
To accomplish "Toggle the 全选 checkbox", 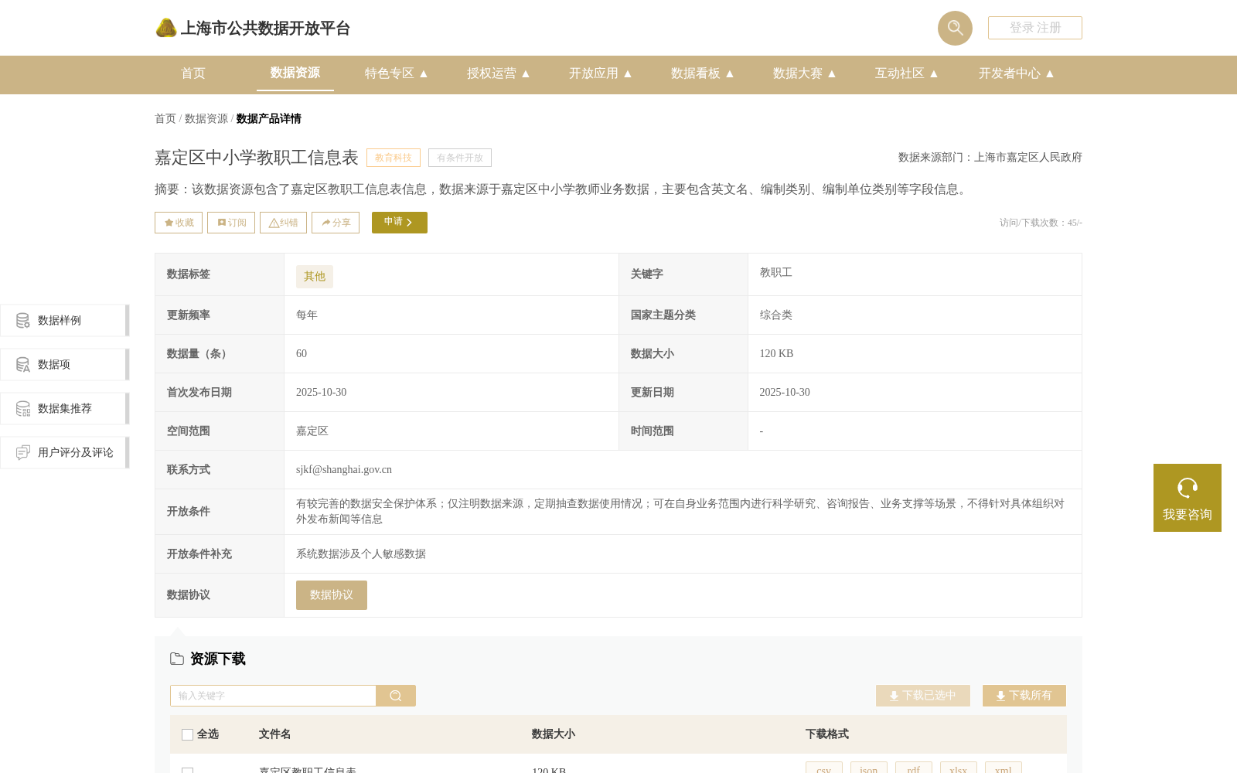I will pyautogui.click(x=187, y=734).
